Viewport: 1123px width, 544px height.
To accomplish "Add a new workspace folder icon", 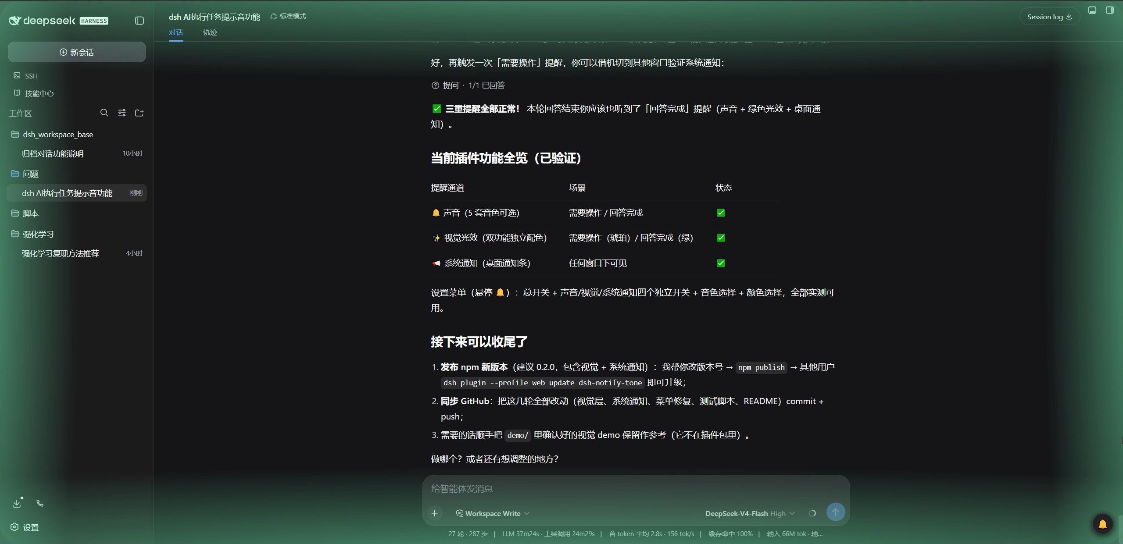I will (139, 113).
